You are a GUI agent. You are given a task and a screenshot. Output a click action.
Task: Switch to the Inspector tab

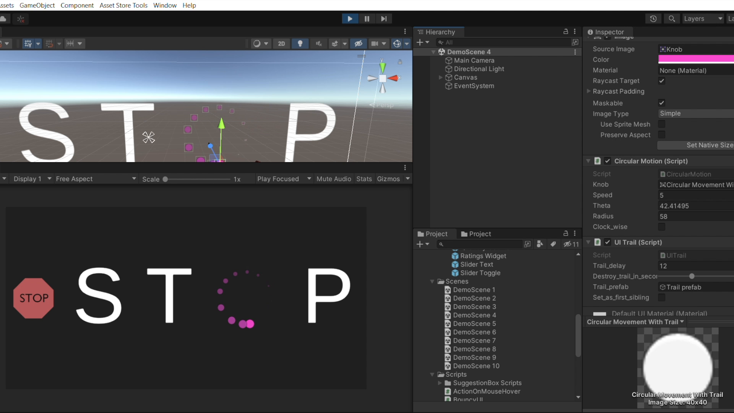point(608,32)
